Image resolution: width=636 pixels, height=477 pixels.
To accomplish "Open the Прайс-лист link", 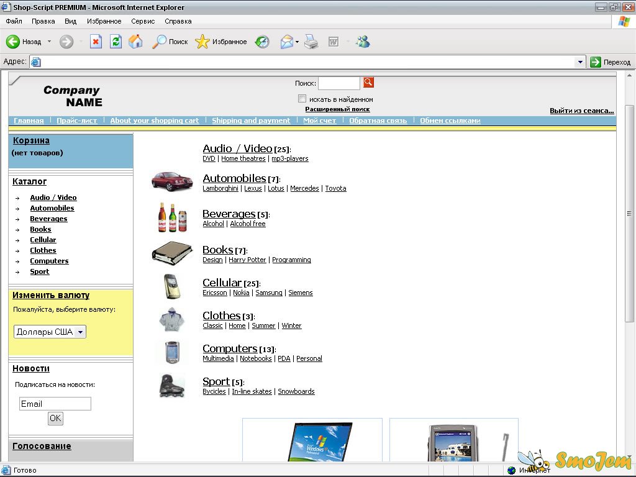I will pyautogui.click(x=76, y=120).
